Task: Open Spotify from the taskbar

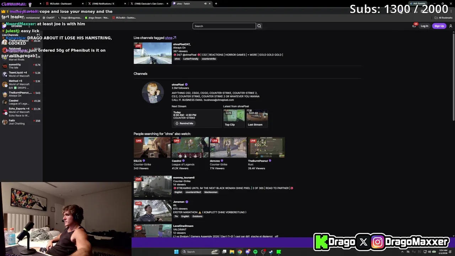Action: pyautogui.click(x=255, y=252)
